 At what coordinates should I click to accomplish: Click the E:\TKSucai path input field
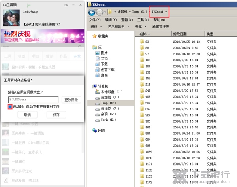click(34, 100)
